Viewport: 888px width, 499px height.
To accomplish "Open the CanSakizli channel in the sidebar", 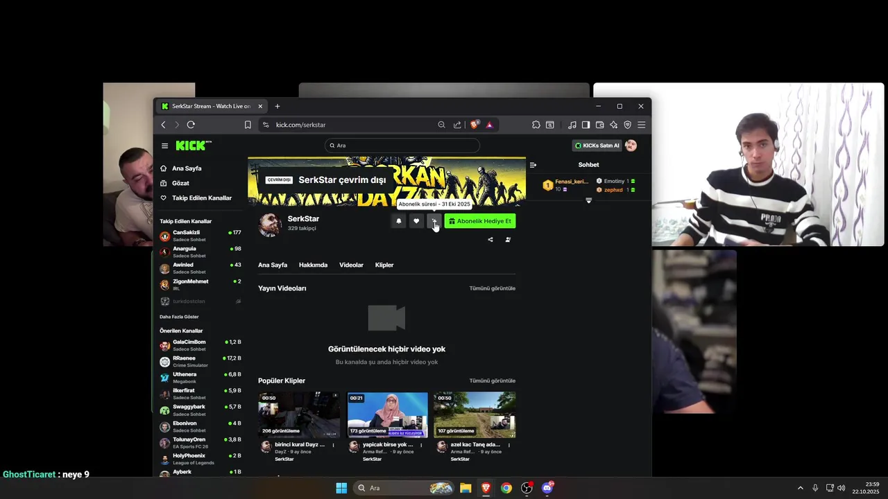I will (x=200, y=236).
